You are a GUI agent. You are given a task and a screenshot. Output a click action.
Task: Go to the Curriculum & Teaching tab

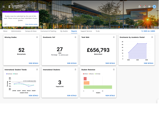(x=48, y=31)
